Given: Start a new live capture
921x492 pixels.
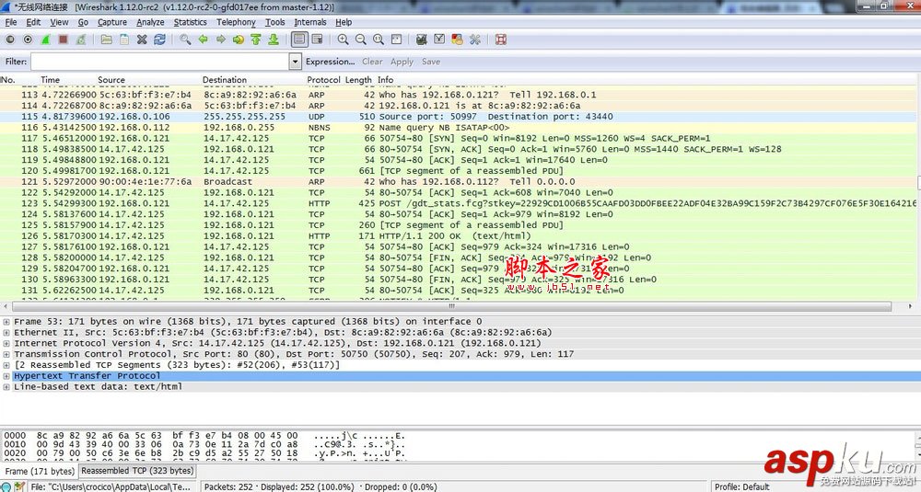Looking at the screenshot, I should [45, 40].
